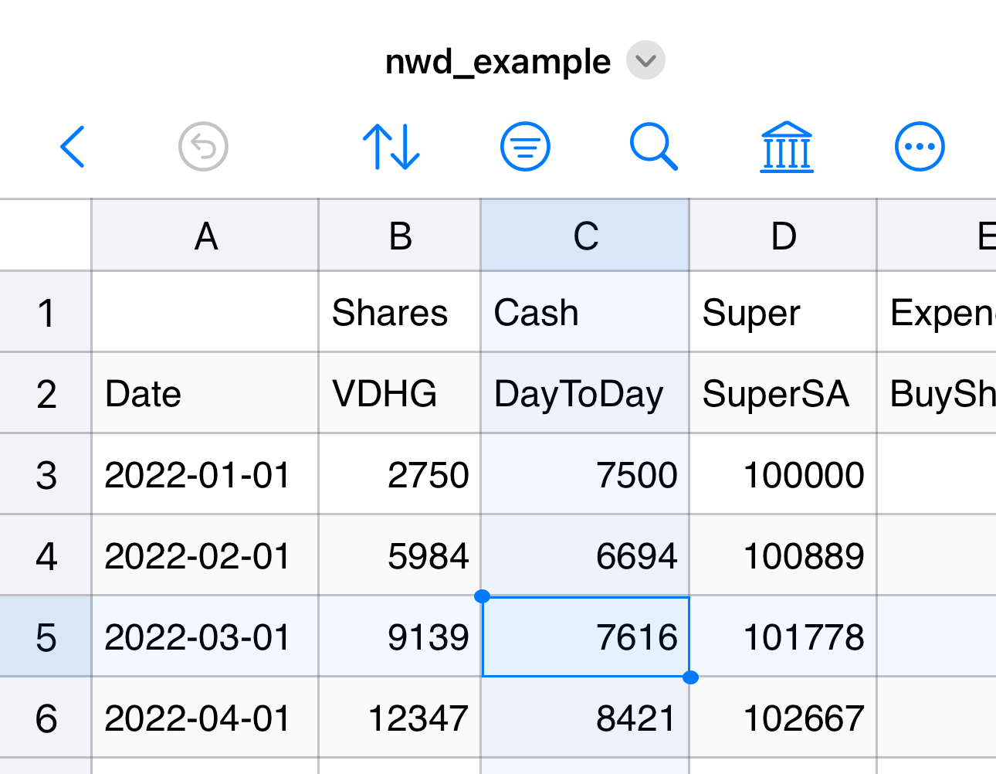Screen dimensions: 996x774
Task: Go back with the left chevron icon
Action: click(x=72, y=146)
